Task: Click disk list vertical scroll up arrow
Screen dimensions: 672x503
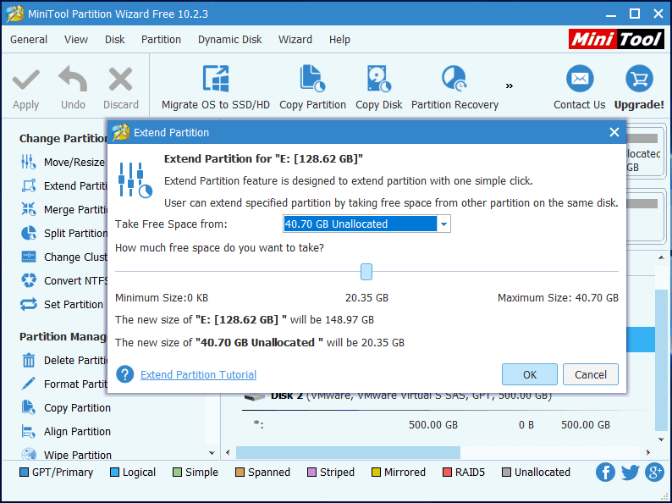Action: 661,257
